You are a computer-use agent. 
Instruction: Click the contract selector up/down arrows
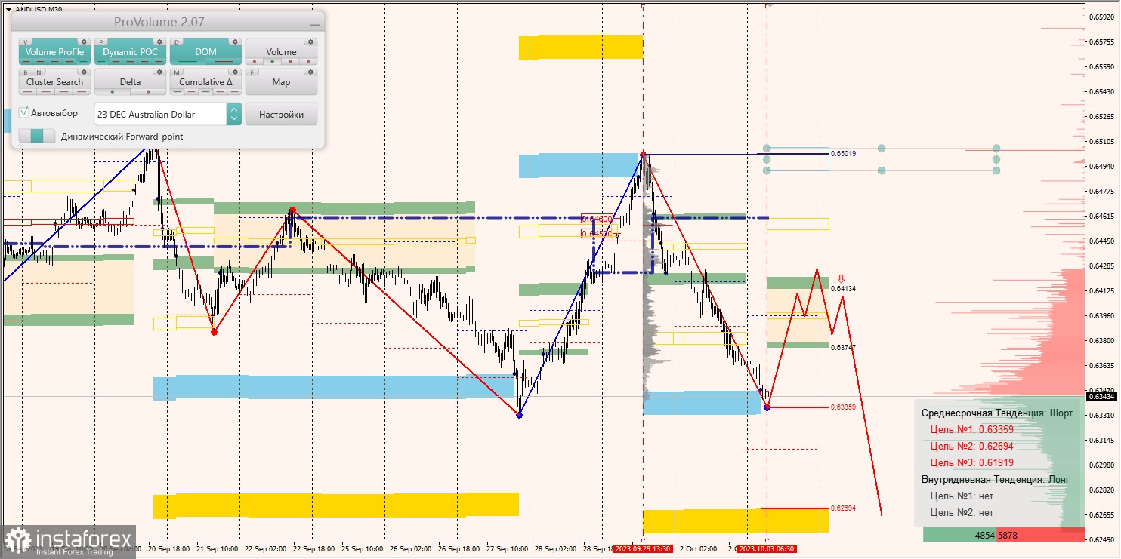[x=234, y=114]
